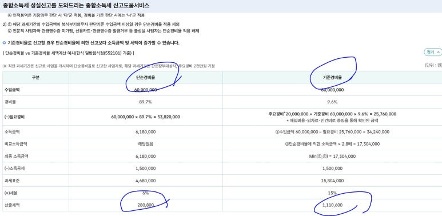Screen dimensions: 442x216
Task: Collapse the example using the 접기 button
Action: coord(433,52)
